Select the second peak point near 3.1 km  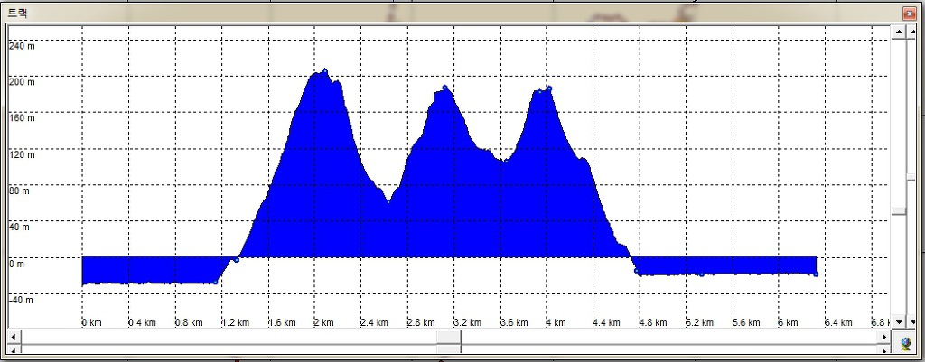(444, 88)
